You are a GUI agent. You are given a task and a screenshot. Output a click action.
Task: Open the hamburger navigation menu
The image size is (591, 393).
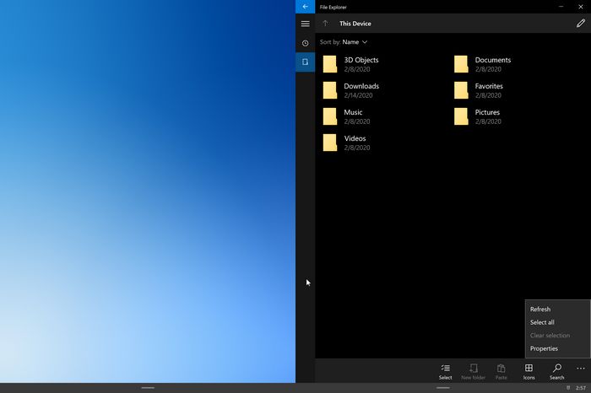click(x=305, y=24)
